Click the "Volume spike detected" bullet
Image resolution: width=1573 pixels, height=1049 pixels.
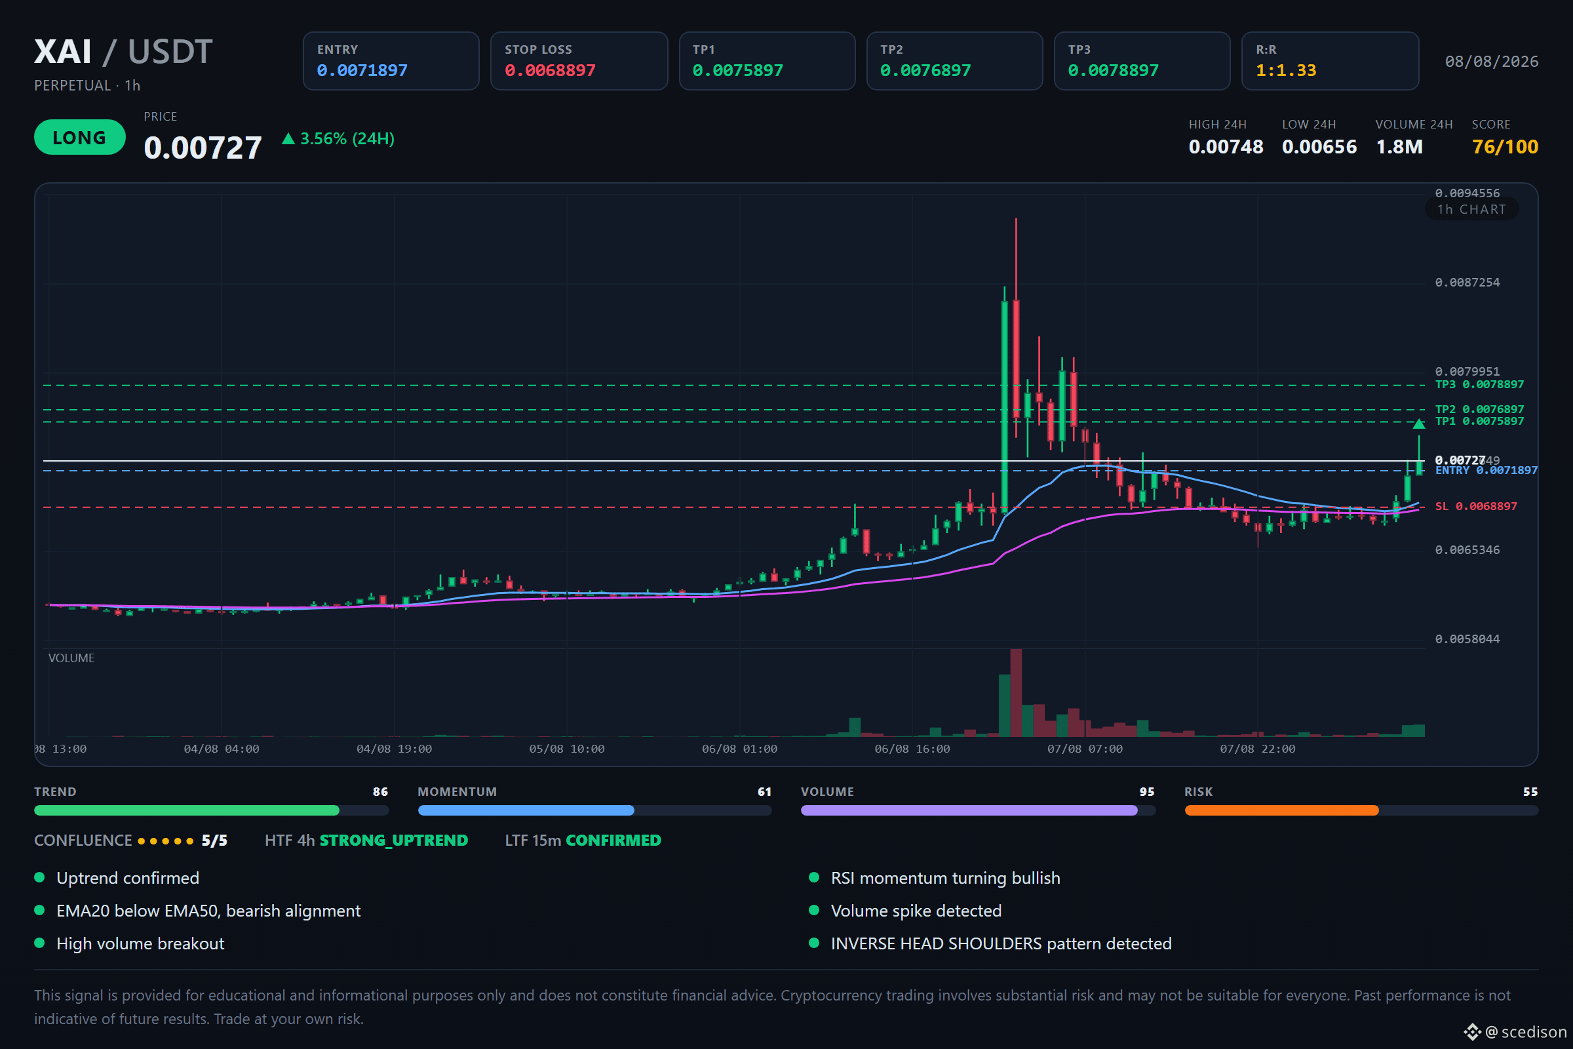coord(906,911)
